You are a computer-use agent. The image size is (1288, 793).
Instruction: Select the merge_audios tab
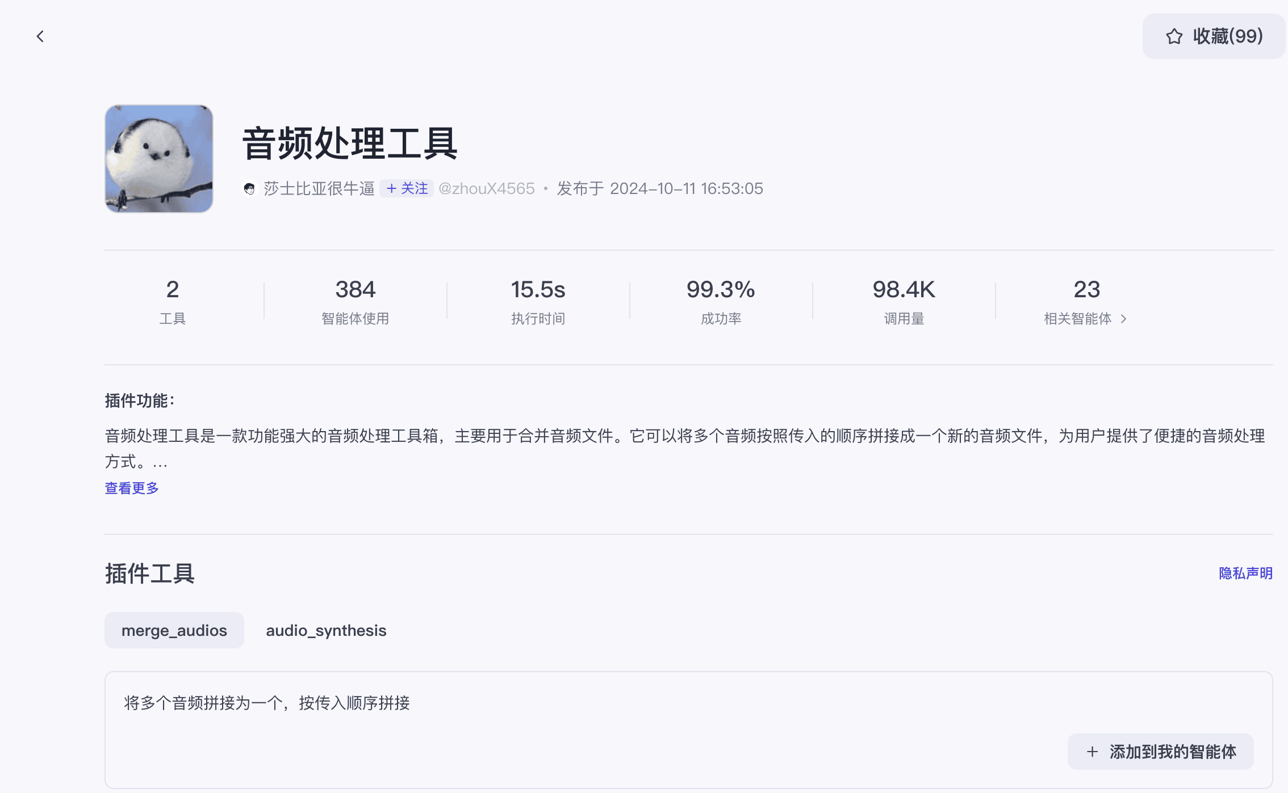[x=174, y=630]
